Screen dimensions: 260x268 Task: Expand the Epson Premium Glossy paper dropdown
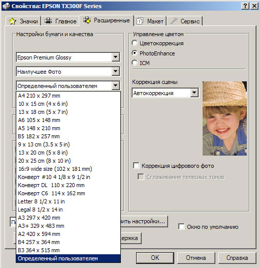click(x=116, y=57)
